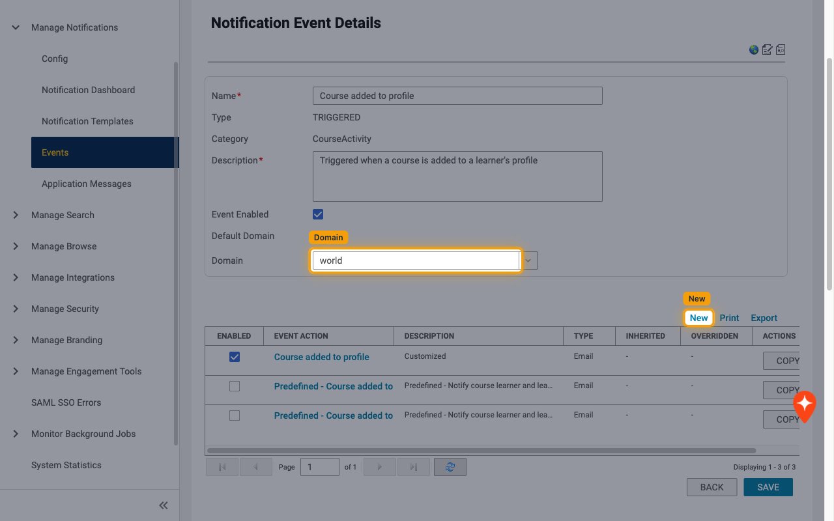Open Notification Dashboard in the sidebar

88,90
